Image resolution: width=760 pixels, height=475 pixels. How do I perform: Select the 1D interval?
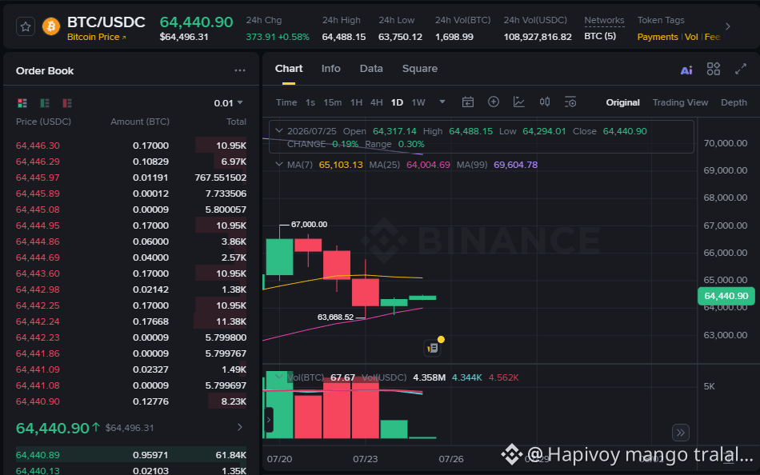point(397,102)
